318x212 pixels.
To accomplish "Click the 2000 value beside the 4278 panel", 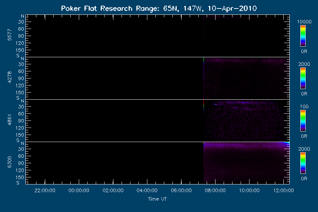I will point(304,64).
